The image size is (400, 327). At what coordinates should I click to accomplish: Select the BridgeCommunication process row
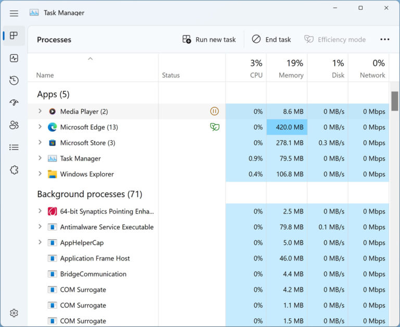click(208, 274)
